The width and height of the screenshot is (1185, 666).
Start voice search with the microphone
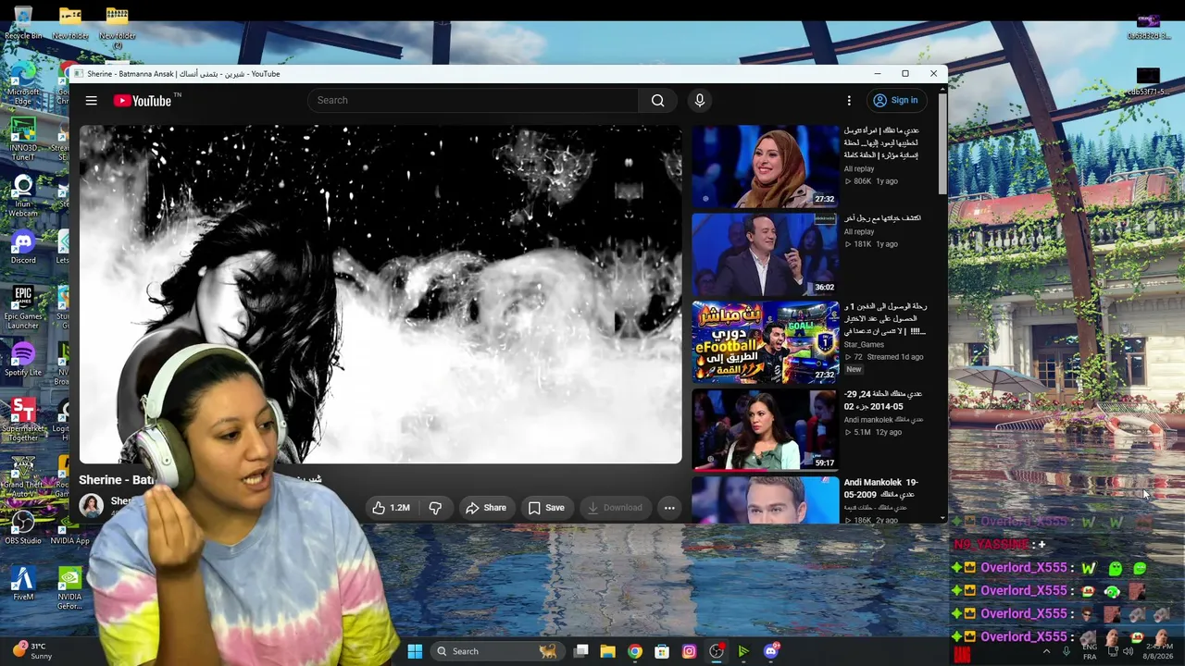[699, 100]
